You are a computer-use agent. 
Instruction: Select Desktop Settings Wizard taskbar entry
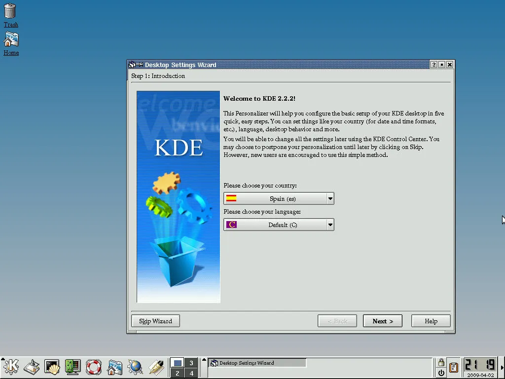coord(257,363)
